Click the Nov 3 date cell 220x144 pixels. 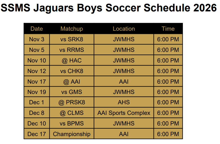tap(37, 39)
